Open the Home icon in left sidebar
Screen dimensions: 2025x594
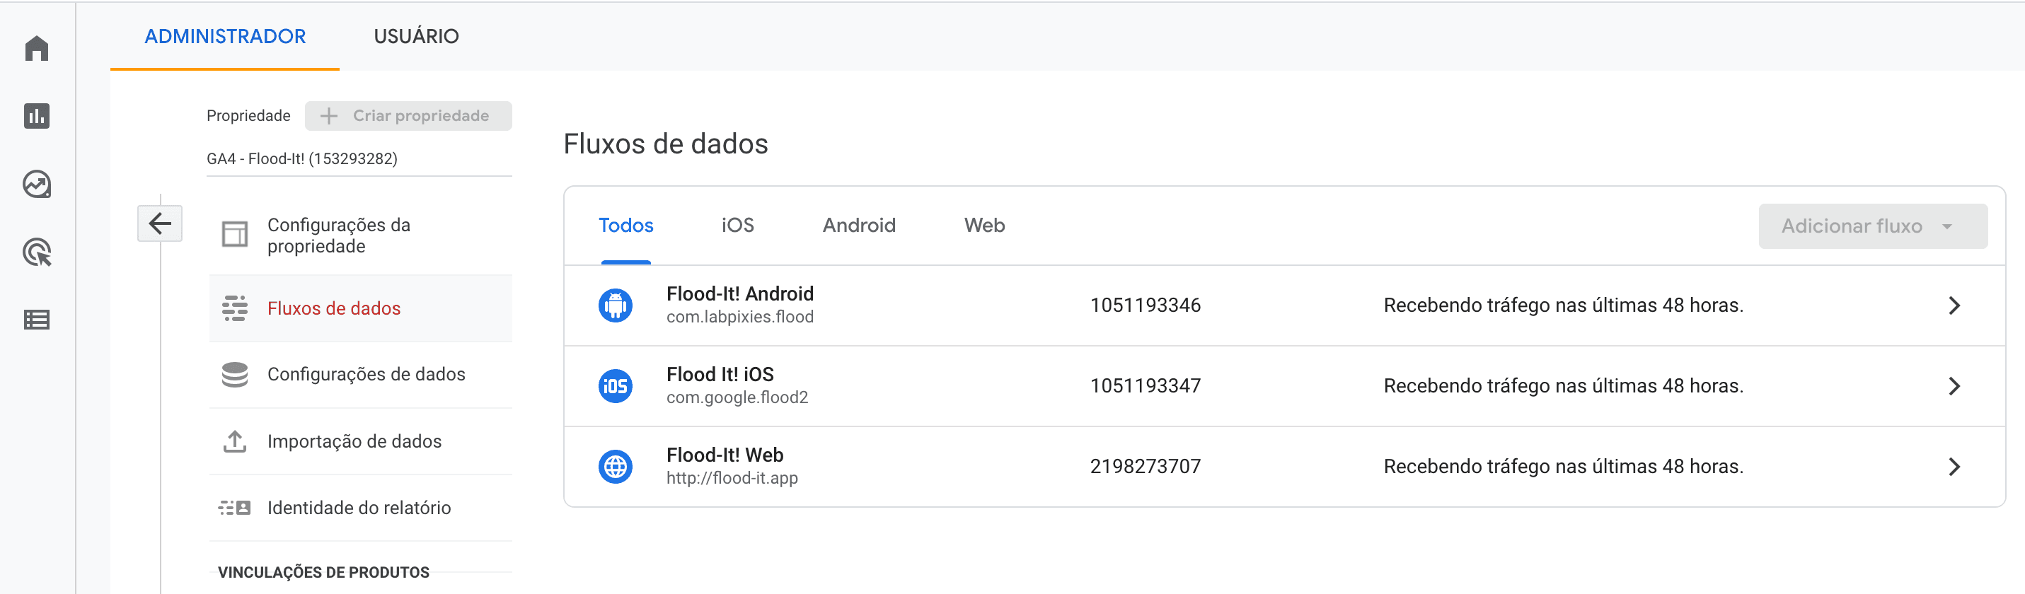click(x=37, y=49)
